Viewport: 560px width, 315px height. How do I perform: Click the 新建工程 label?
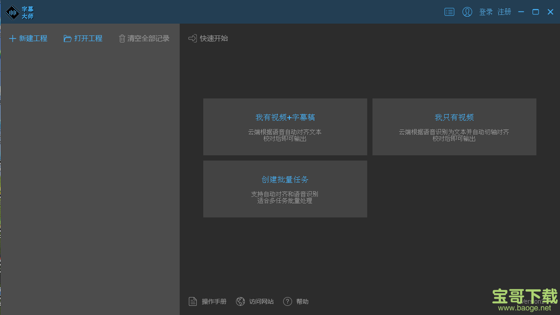pos(33,38)
